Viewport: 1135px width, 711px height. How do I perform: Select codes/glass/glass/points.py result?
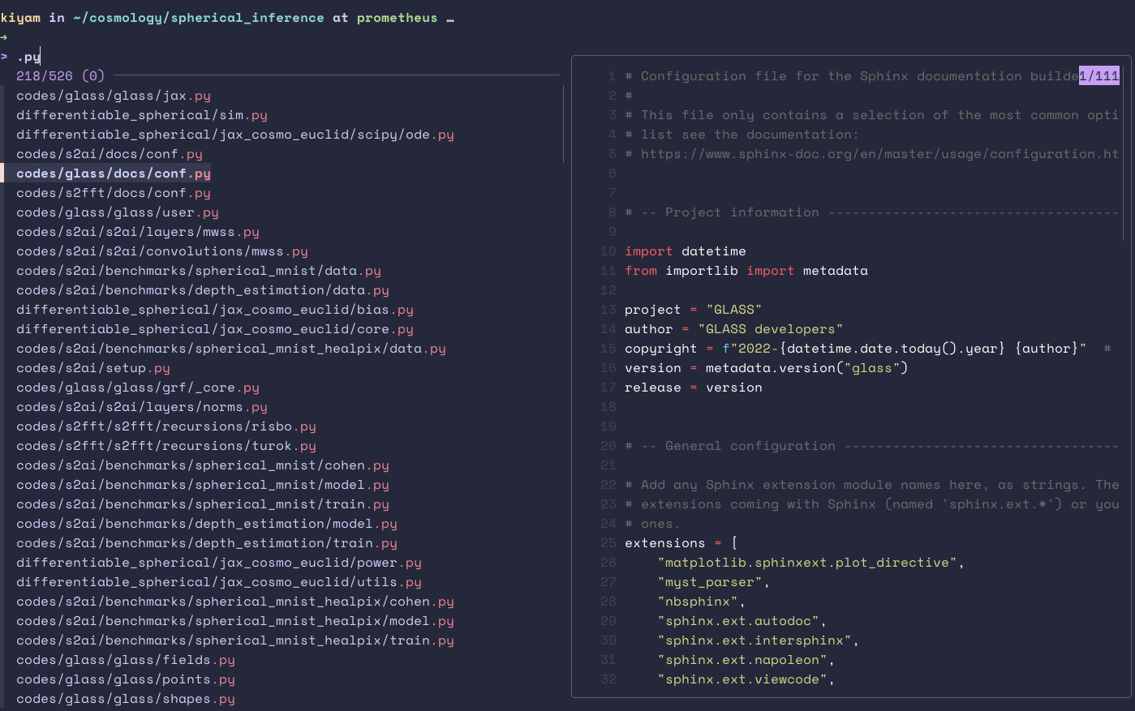tap(126, 679)
